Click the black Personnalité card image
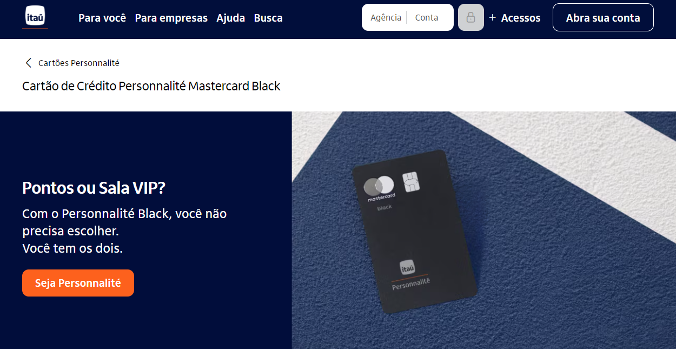This screenshot has height=349, width=676. click(x=414, y=232)
